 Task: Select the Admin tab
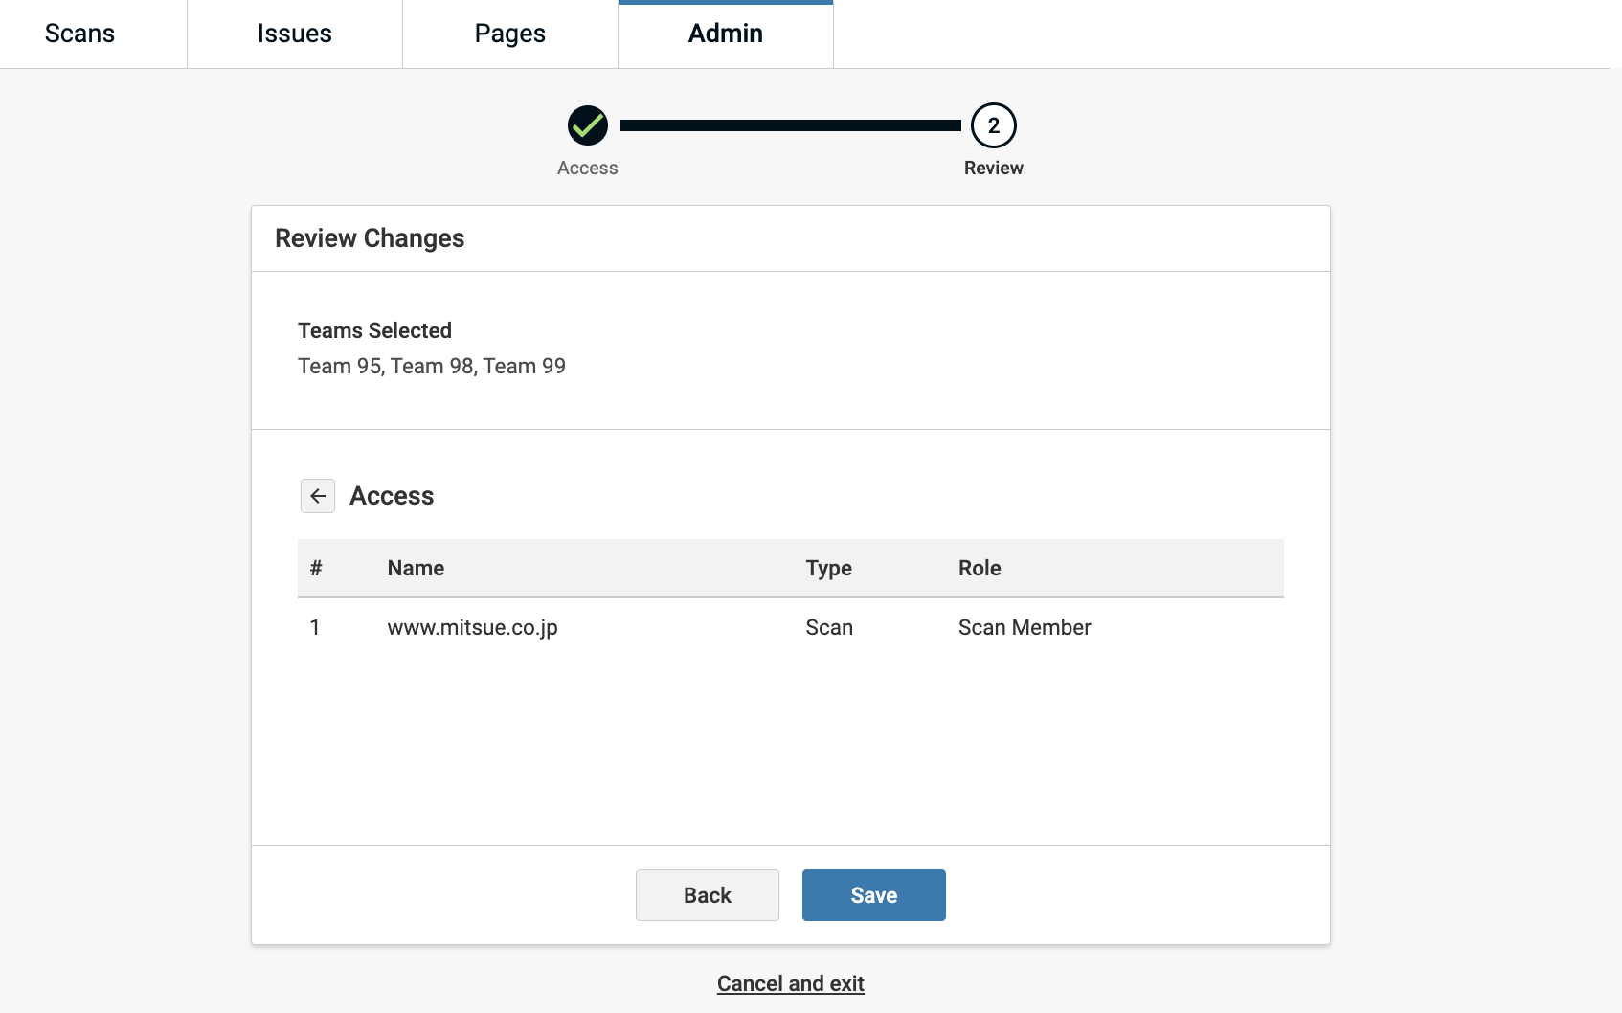coord(725,34)
